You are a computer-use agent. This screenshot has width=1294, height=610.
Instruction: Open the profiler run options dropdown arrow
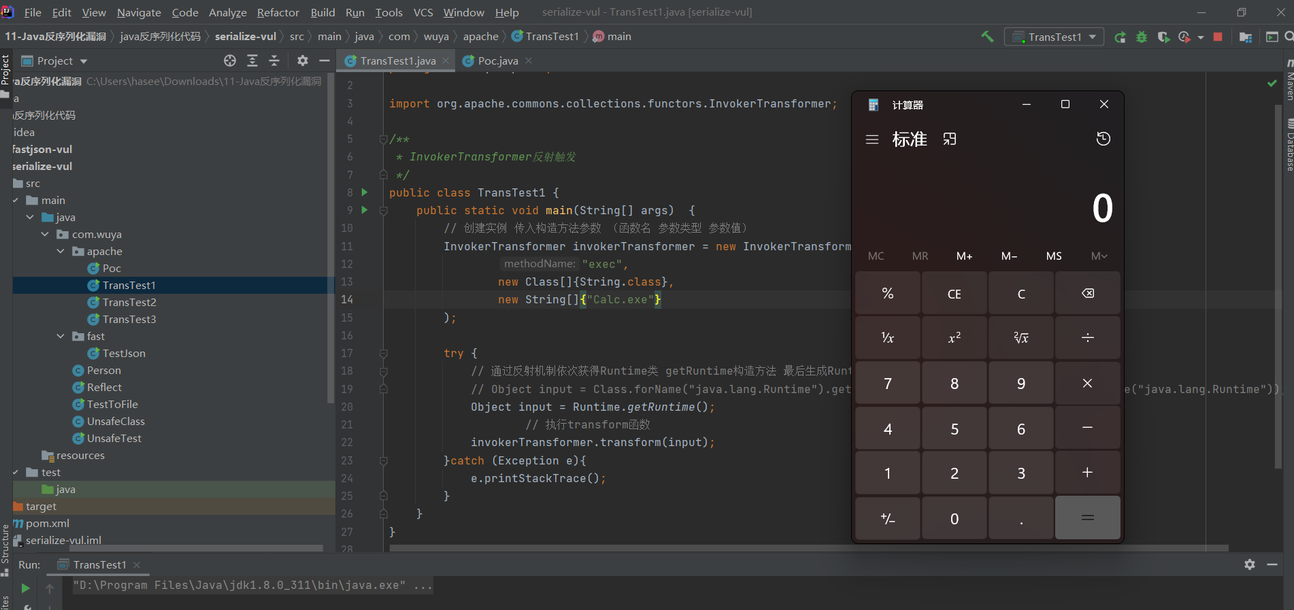tap(1201, 37)
